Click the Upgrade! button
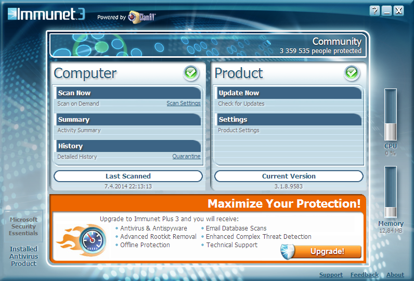Viewport: 414px width, 281px height. (x=327, y=251)
